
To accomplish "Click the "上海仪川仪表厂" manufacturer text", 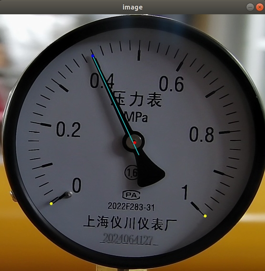I will click(130, 223).
